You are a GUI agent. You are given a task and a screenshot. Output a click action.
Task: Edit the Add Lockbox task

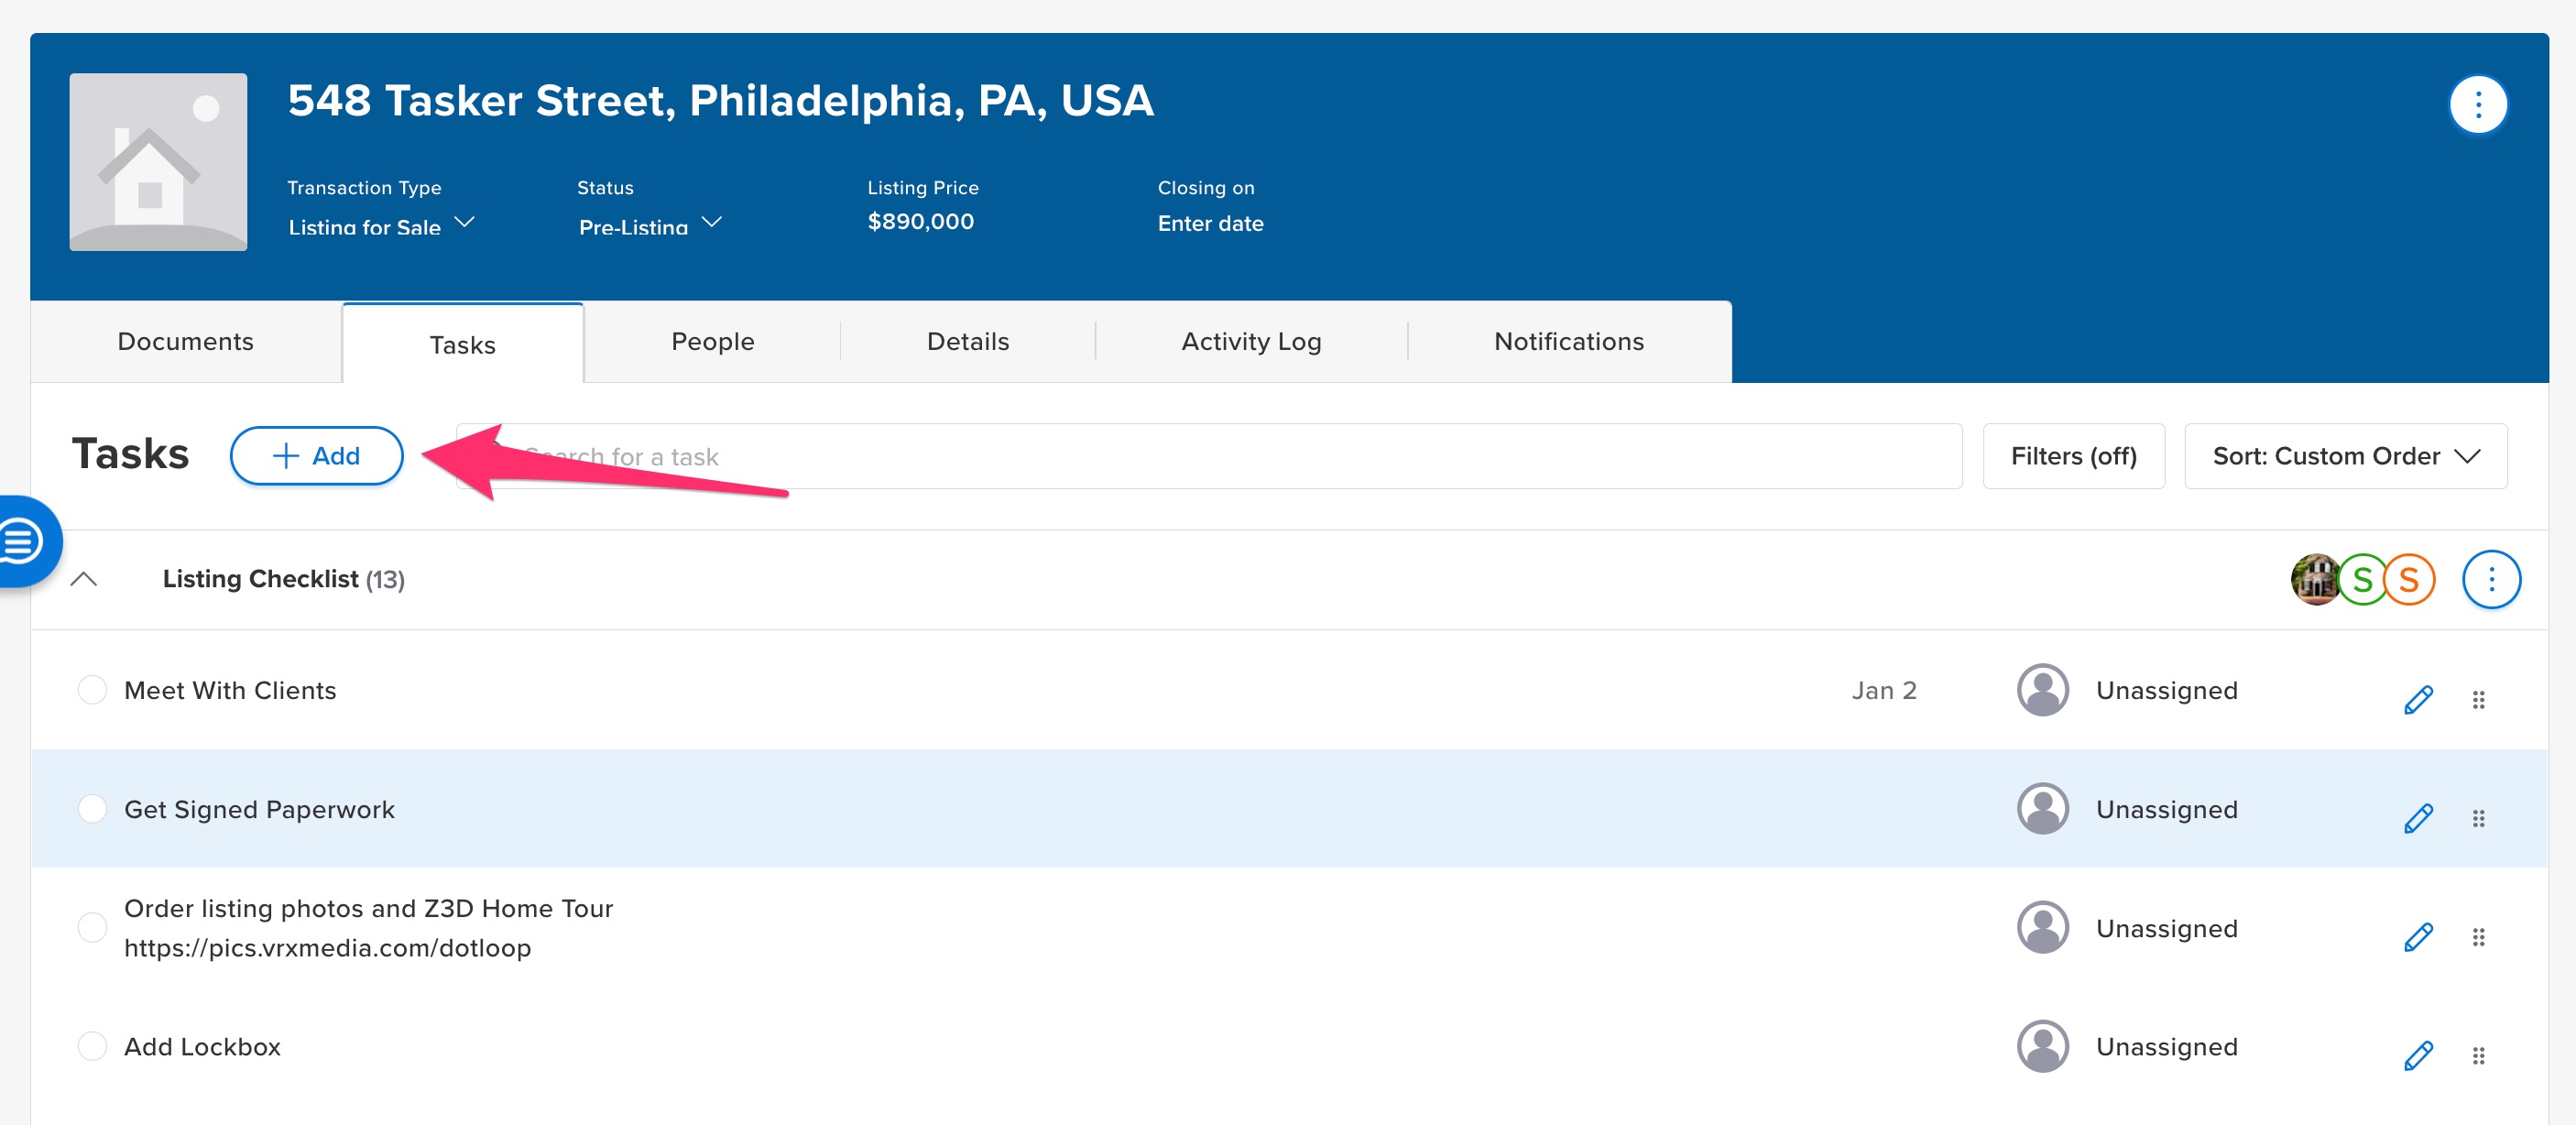click(2417, 1055)
